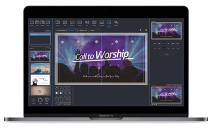
Task: Click the Add slide plus icon
Action: click(34, 100)
